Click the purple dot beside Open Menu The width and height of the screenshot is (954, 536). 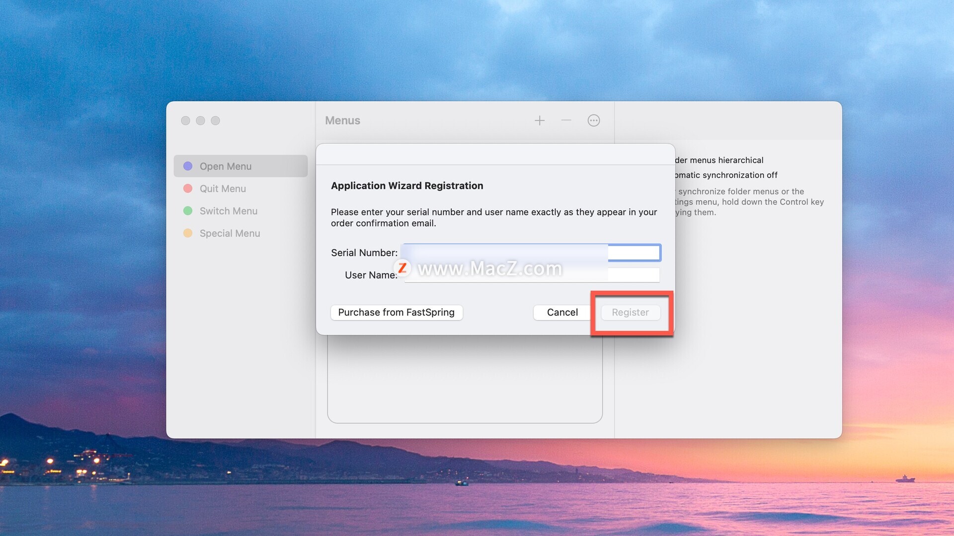[x=188, y=166]
